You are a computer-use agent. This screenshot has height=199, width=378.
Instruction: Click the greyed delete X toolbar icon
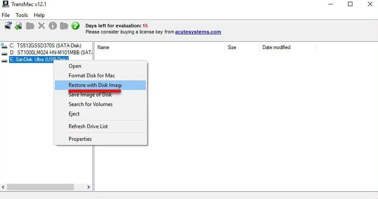(x=41, y=26)
